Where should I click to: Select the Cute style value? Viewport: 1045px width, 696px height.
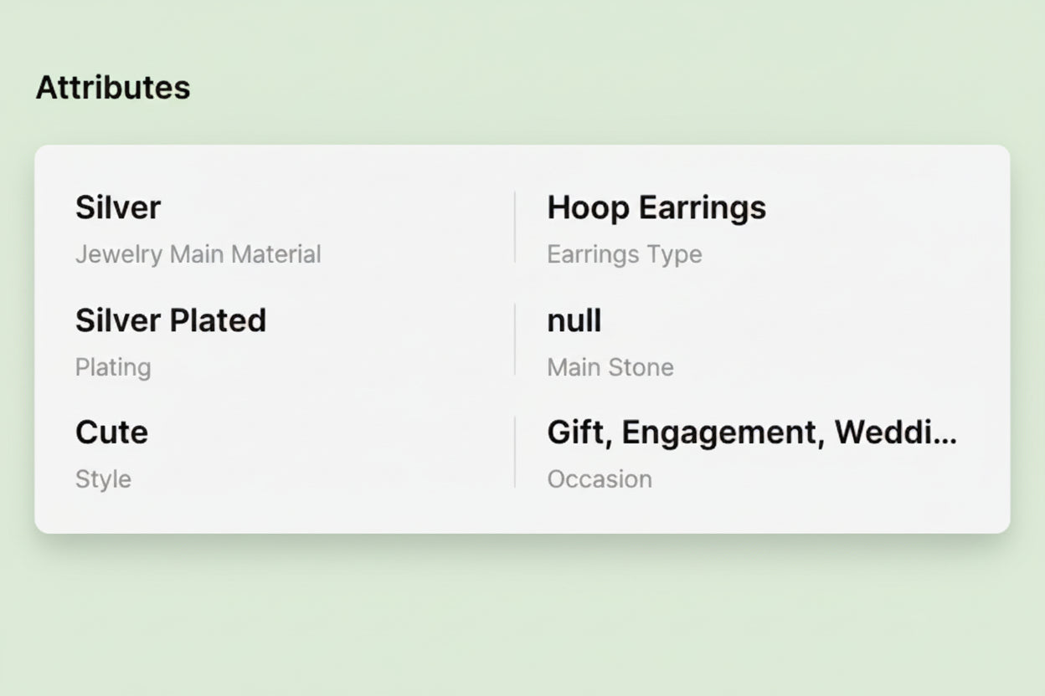pyautogui.click(x=111, y=432)
